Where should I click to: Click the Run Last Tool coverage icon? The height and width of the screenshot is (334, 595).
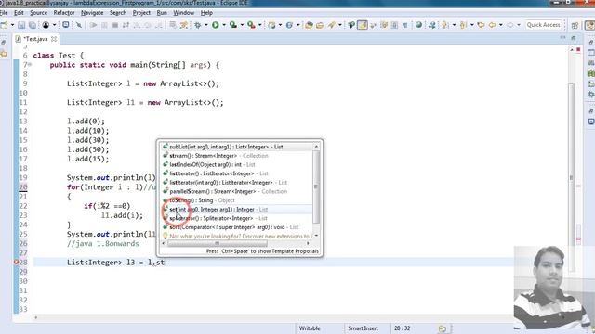(x=233, y=25)
